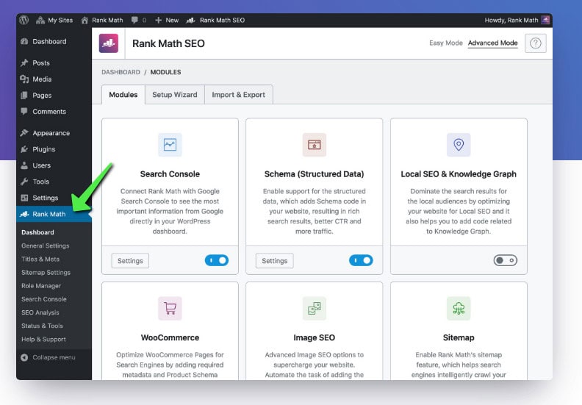Turn off the Schema module toggle
Screen dimensions: 582x405
pos(361,260)
